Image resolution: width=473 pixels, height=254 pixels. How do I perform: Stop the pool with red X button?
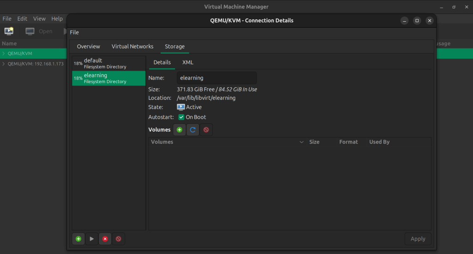(x=105, y=239)
